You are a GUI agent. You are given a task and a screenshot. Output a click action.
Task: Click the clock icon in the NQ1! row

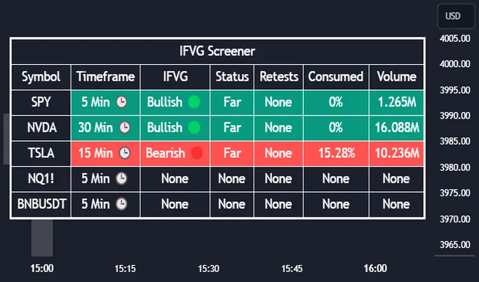pyautogui.click(x=121, y=178)
